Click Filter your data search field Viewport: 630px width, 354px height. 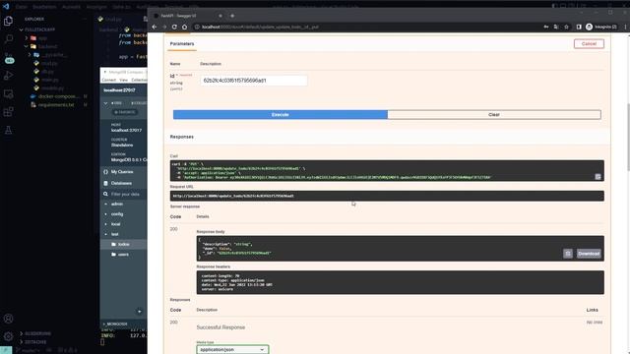pos(125,195)
